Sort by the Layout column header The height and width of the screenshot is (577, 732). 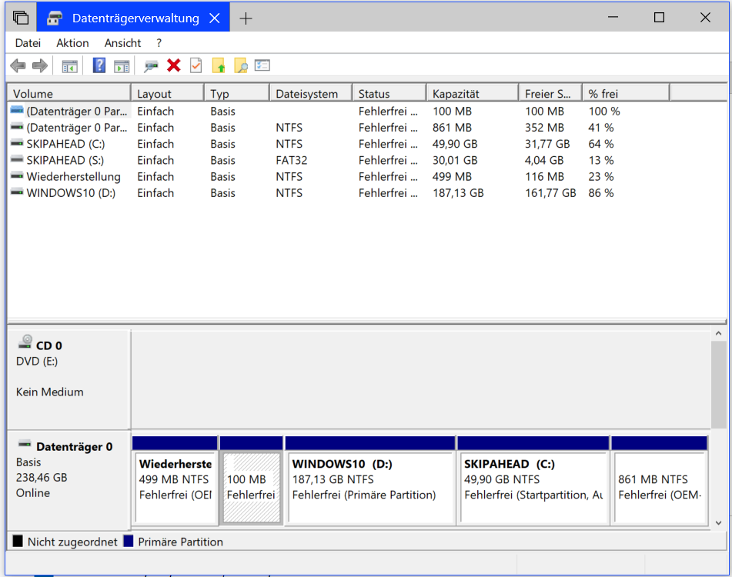[168, 94]
